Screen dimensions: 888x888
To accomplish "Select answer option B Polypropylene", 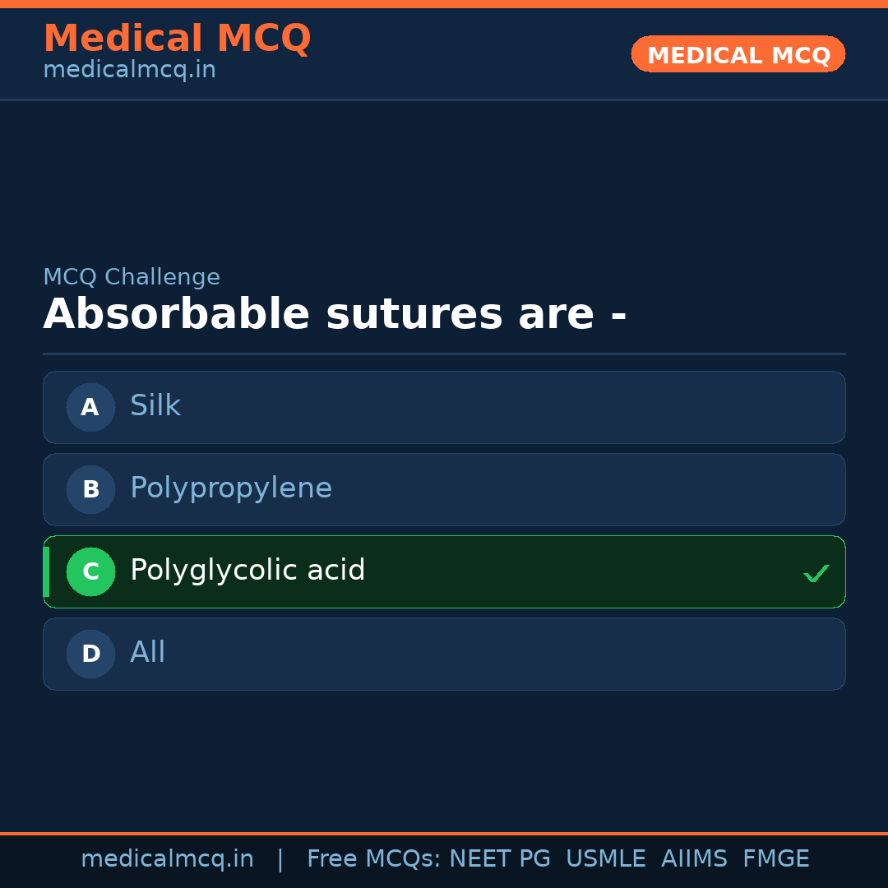I will [x=444, y=489].
